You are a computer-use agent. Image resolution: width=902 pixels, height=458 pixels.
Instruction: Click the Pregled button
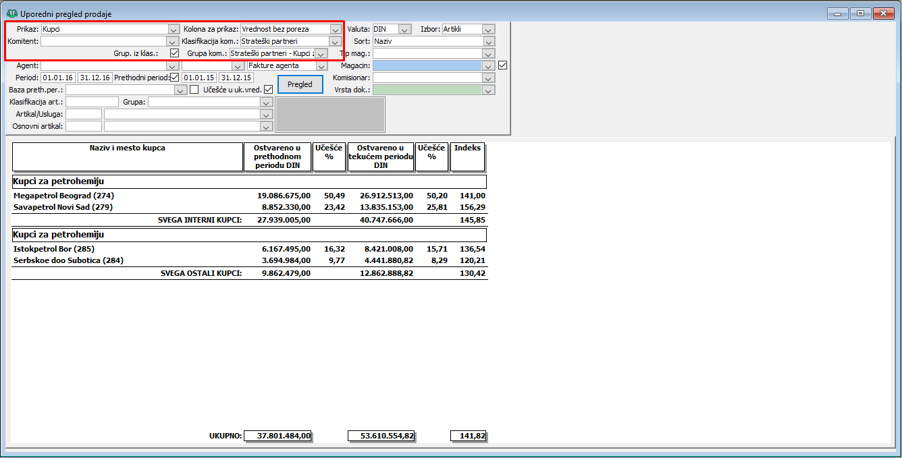tap(300, 84)
